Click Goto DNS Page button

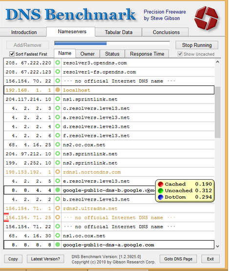(x=178, y=259)
